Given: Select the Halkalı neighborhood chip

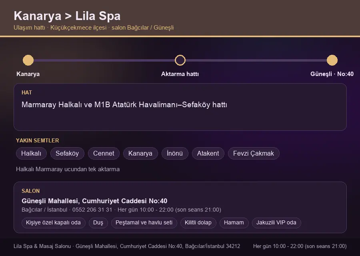Looking at the screenshot, I should (31, 153).
